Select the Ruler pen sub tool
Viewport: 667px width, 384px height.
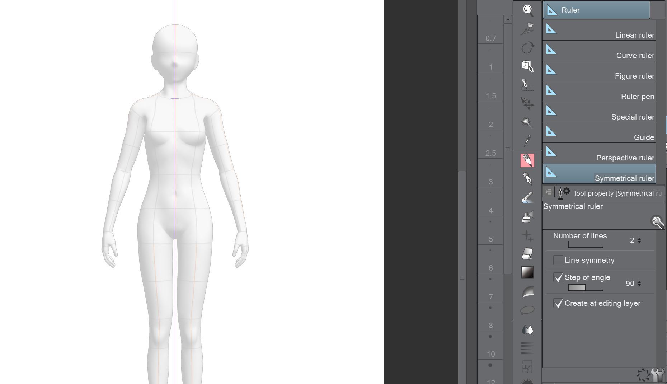[x=599, y=92]
